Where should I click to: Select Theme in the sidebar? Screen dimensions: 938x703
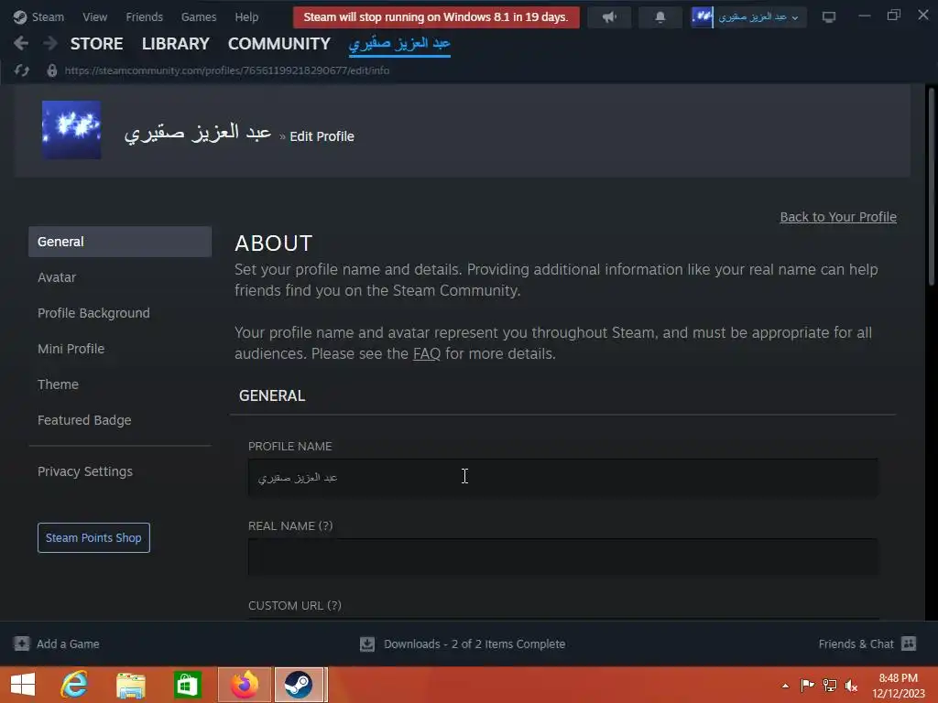58,384
